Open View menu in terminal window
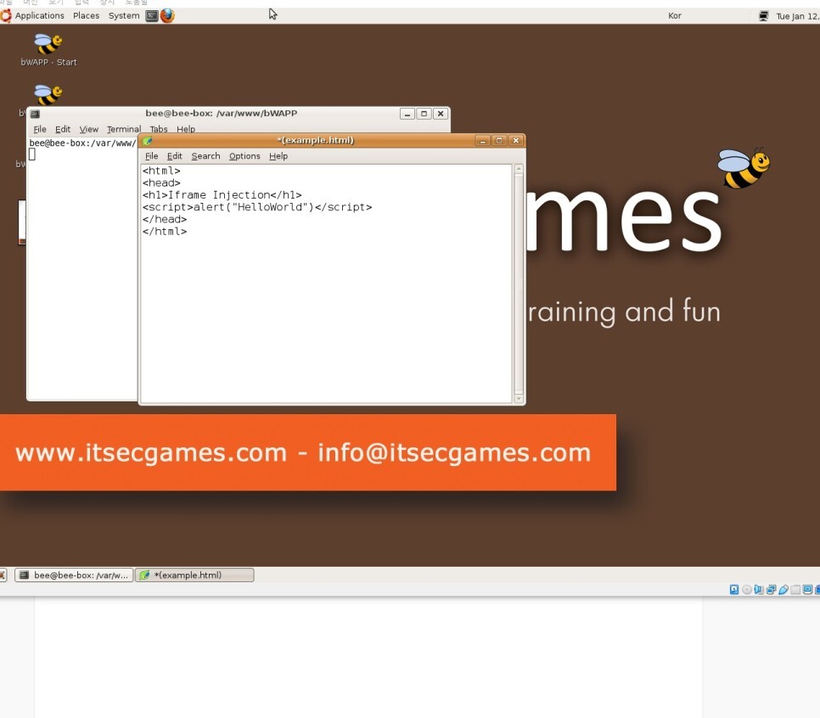820x718 pixels. click(88, 129)
